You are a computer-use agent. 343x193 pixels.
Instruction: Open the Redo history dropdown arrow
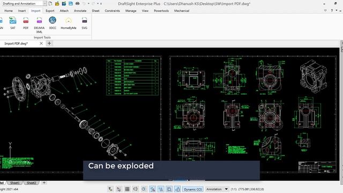pos(98,4)
